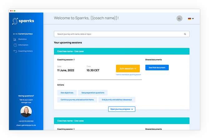Click End journey and add key takeaways
The height and width of the screenshot is (139, 209).
click(x=117, y=100)
